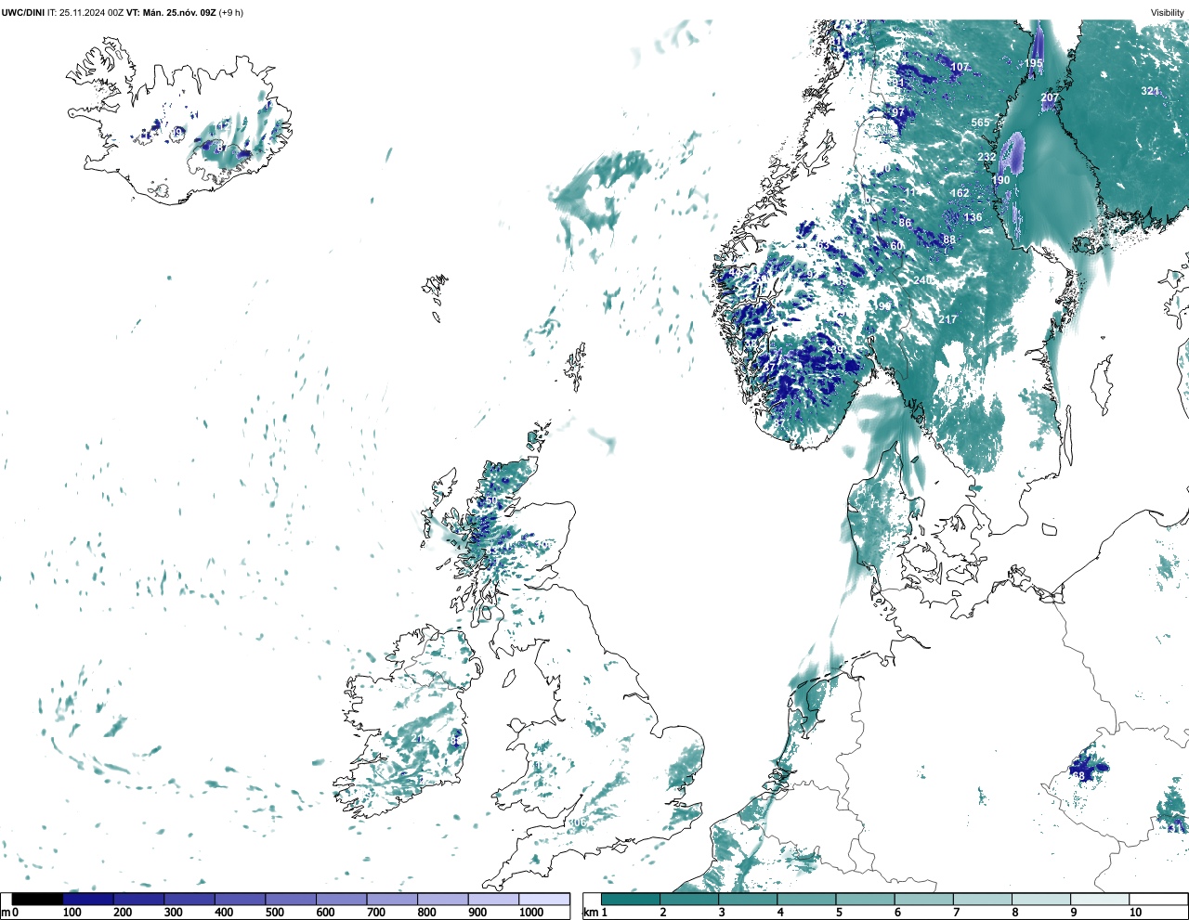
Task: Click the '207' visibility value on the map
Action: (x=1050, y=97)
